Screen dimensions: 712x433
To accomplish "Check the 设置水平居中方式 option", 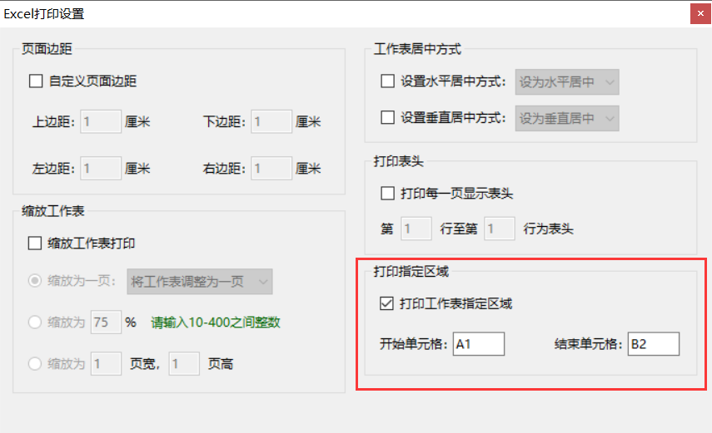I will [387, 81].
